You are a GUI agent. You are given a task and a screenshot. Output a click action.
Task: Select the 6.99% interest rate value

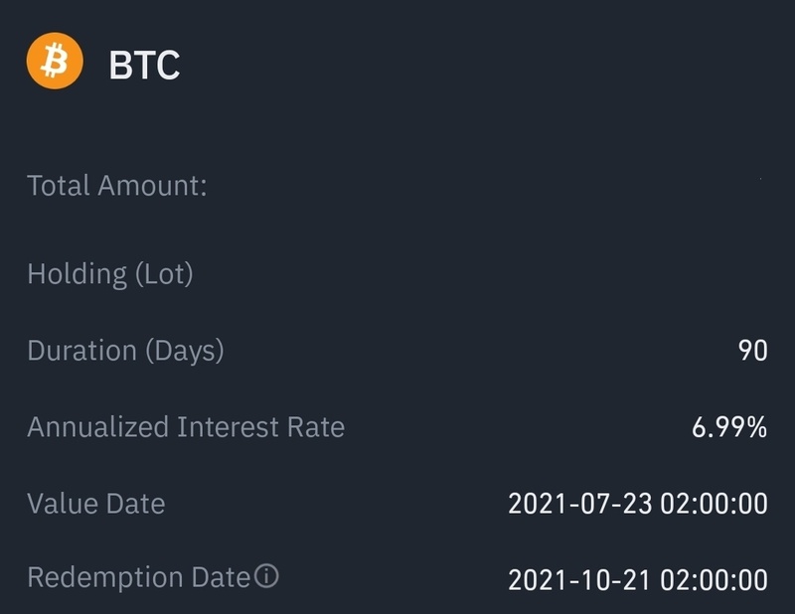click(729, 428)
